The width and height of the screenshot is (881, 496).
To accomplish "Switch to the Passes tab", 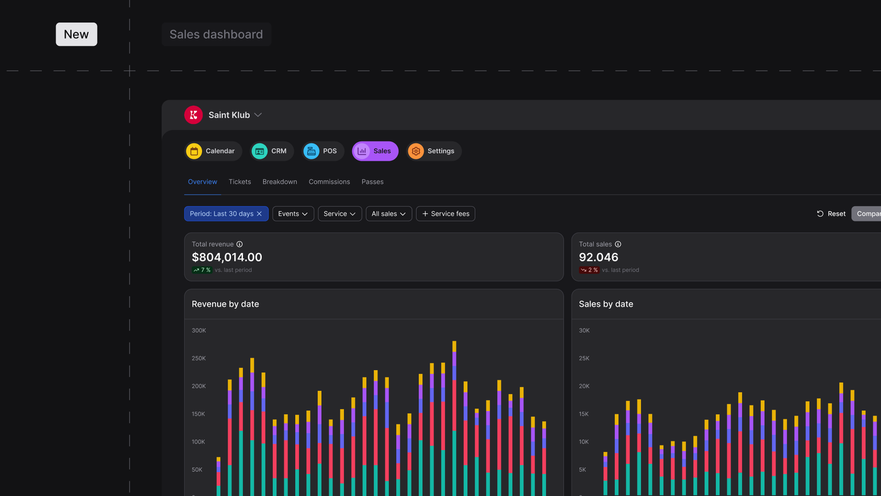I will pyautogui.click(x=373, y=182).
